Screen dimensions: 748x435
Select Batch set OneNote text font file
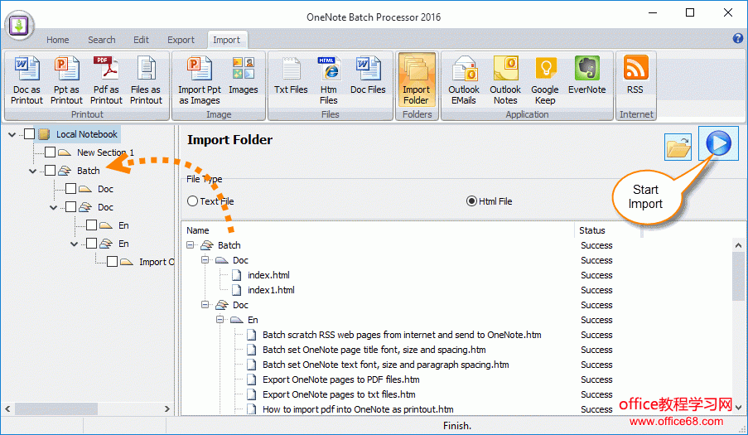coord(385,365)
